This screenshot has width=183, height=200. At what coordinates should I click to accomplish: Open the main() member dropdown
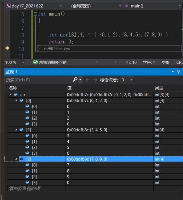153,6
